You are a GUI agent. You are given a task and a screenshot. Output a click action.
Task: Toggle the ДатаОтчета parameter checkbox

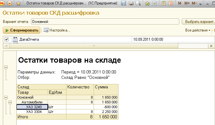click(x=6, y=39)
